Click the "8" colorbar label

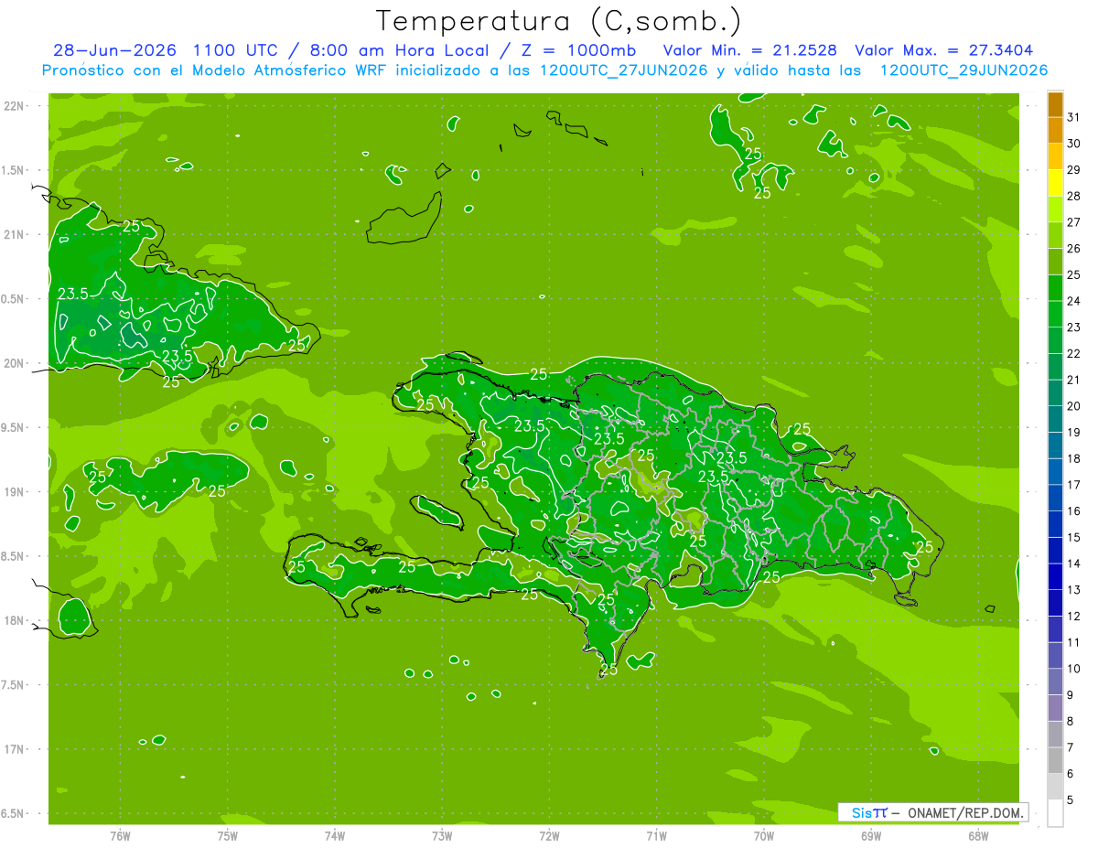[1071, 722]
